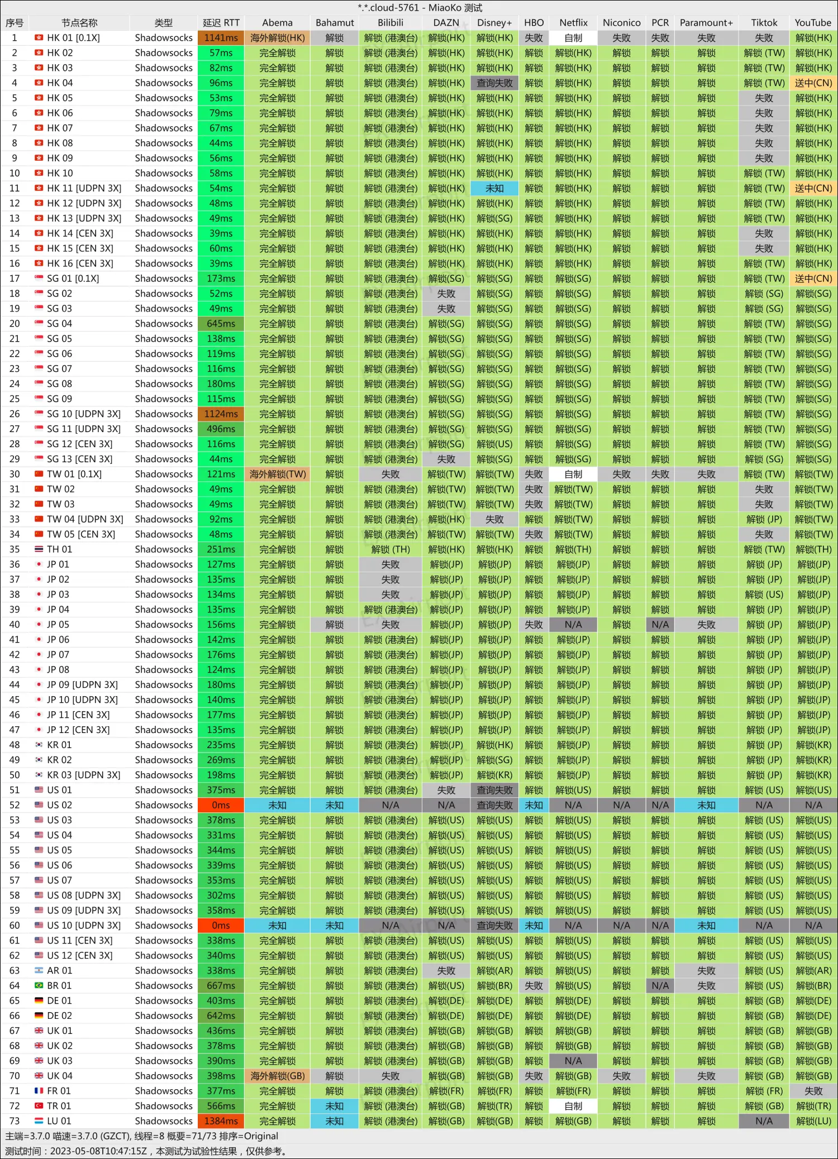The image size is (838, 1159).
Task: Click the 解锁(AR) Disney+ cell
Action: (494, 970)
